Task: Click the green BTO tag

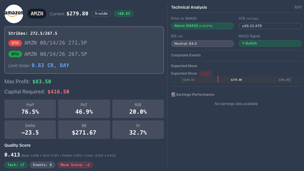Action: tap(15, 54)
